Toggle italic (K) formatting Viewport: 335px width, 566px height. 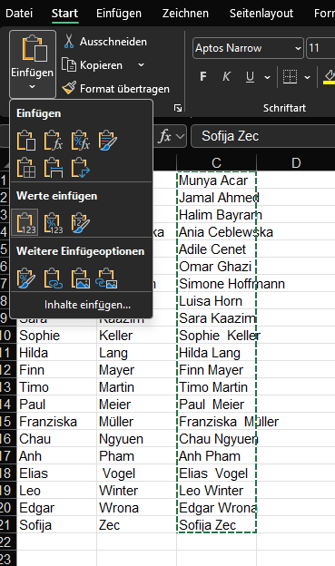(x=226, y=76)
